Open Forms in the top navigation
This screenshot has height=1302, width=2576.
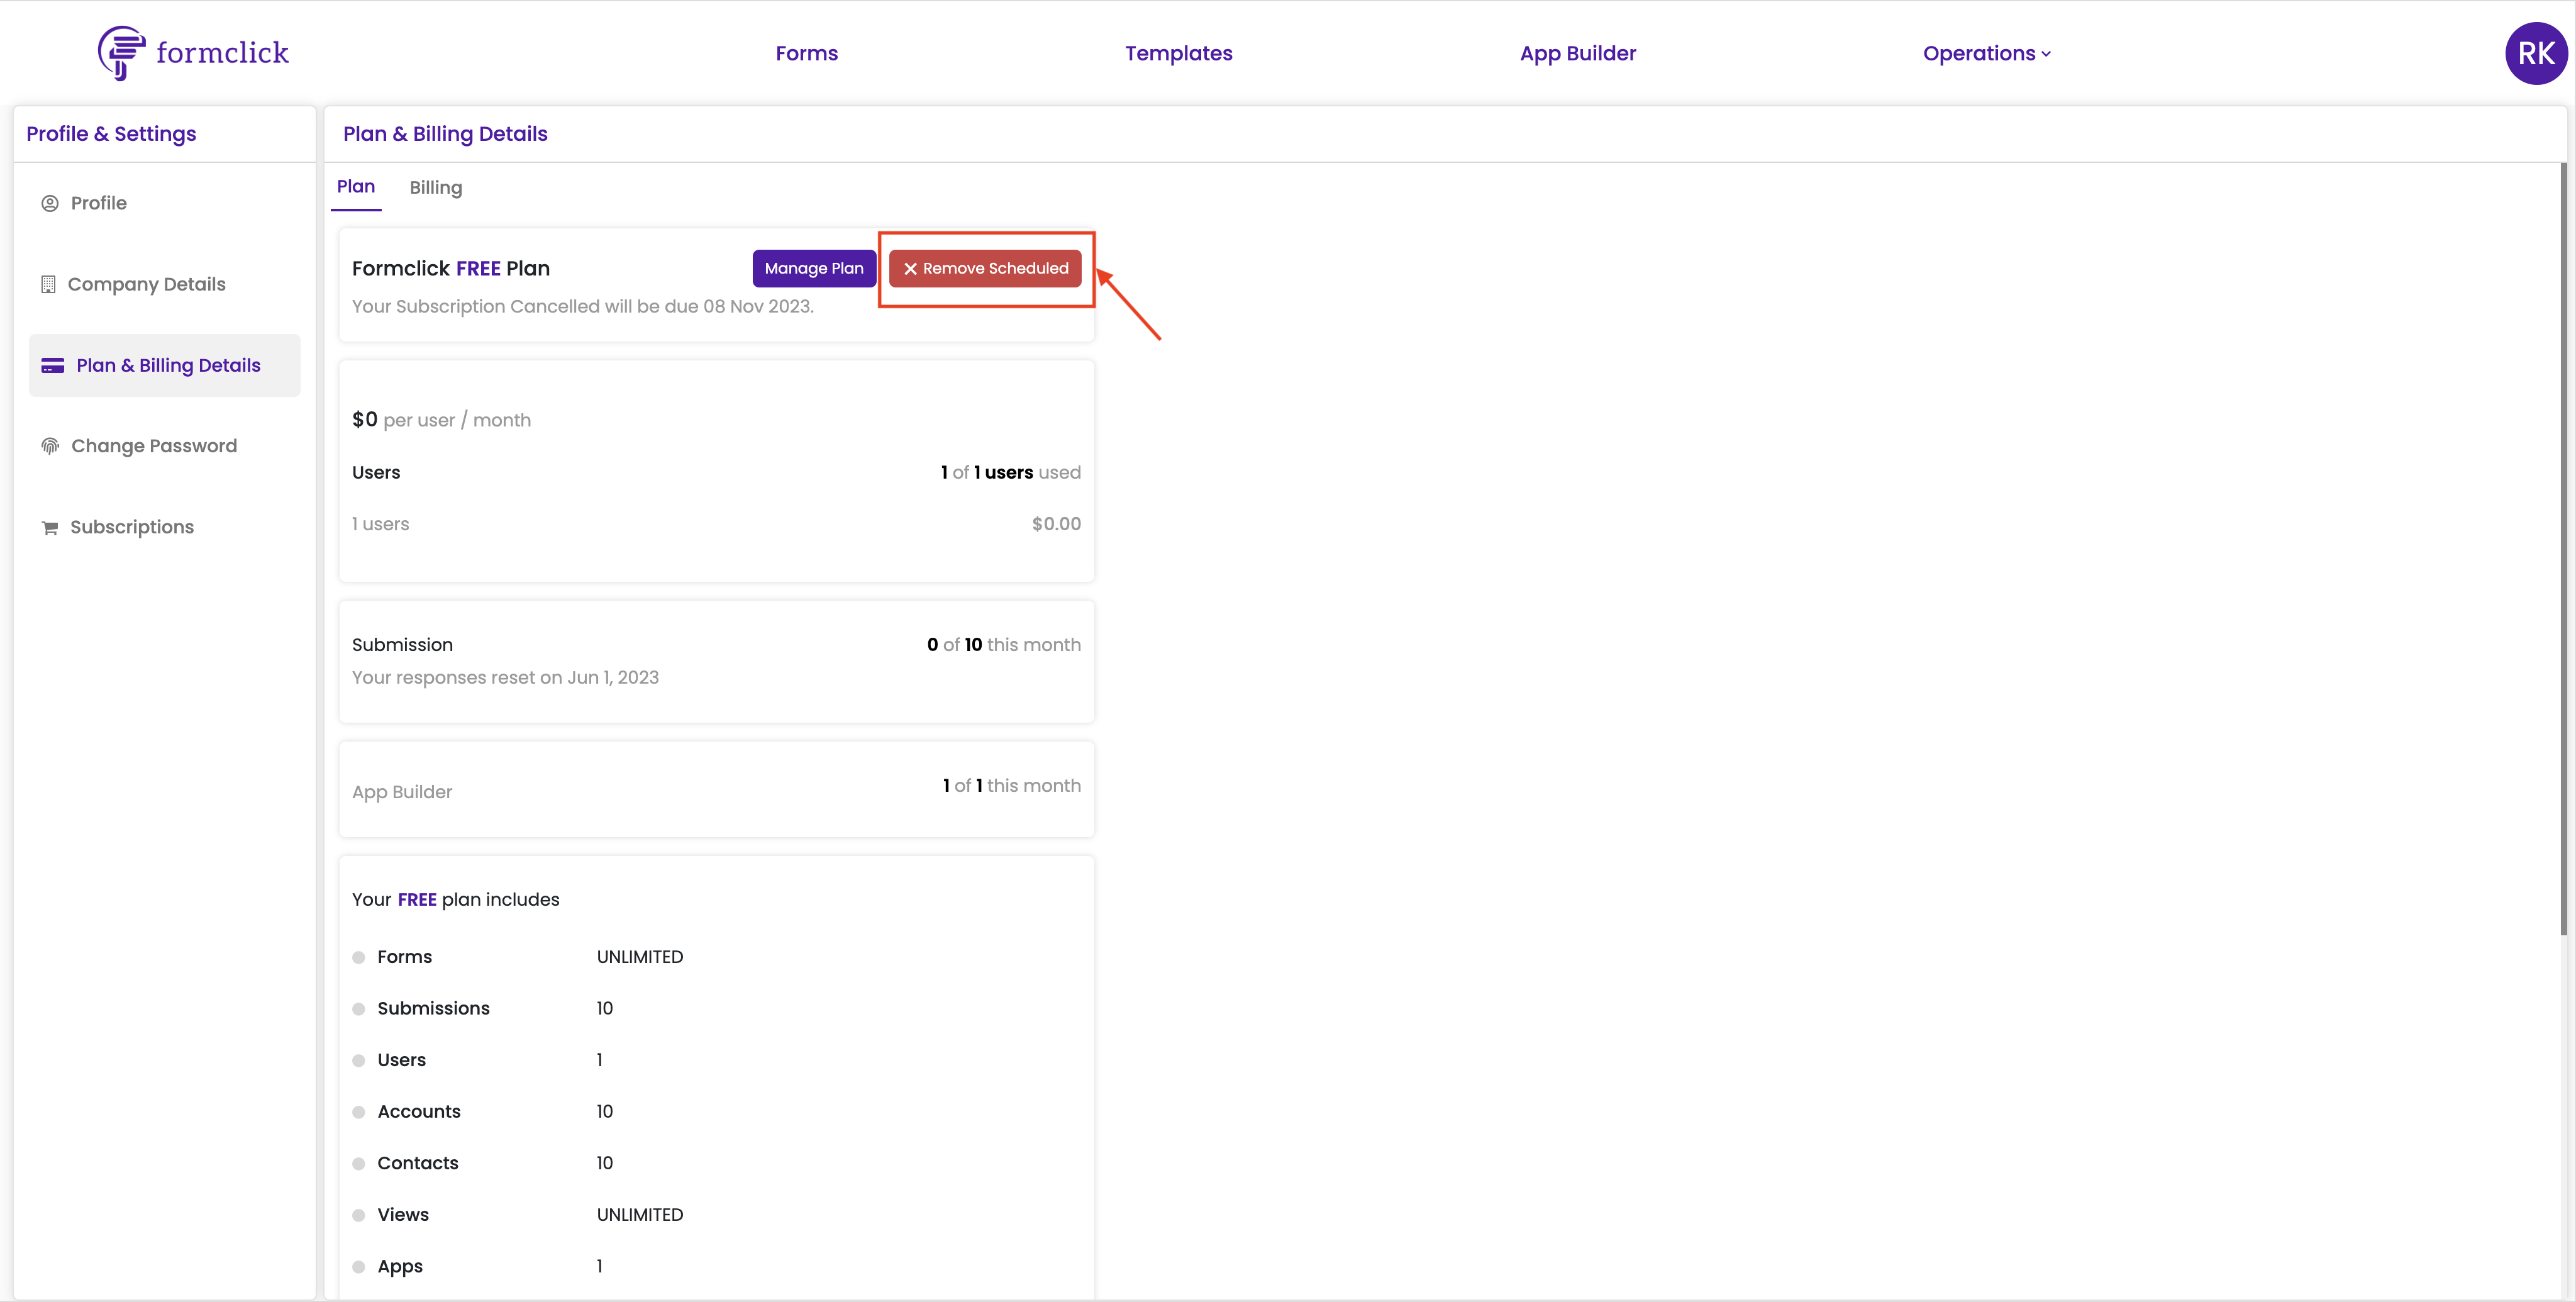coord(806,53)
